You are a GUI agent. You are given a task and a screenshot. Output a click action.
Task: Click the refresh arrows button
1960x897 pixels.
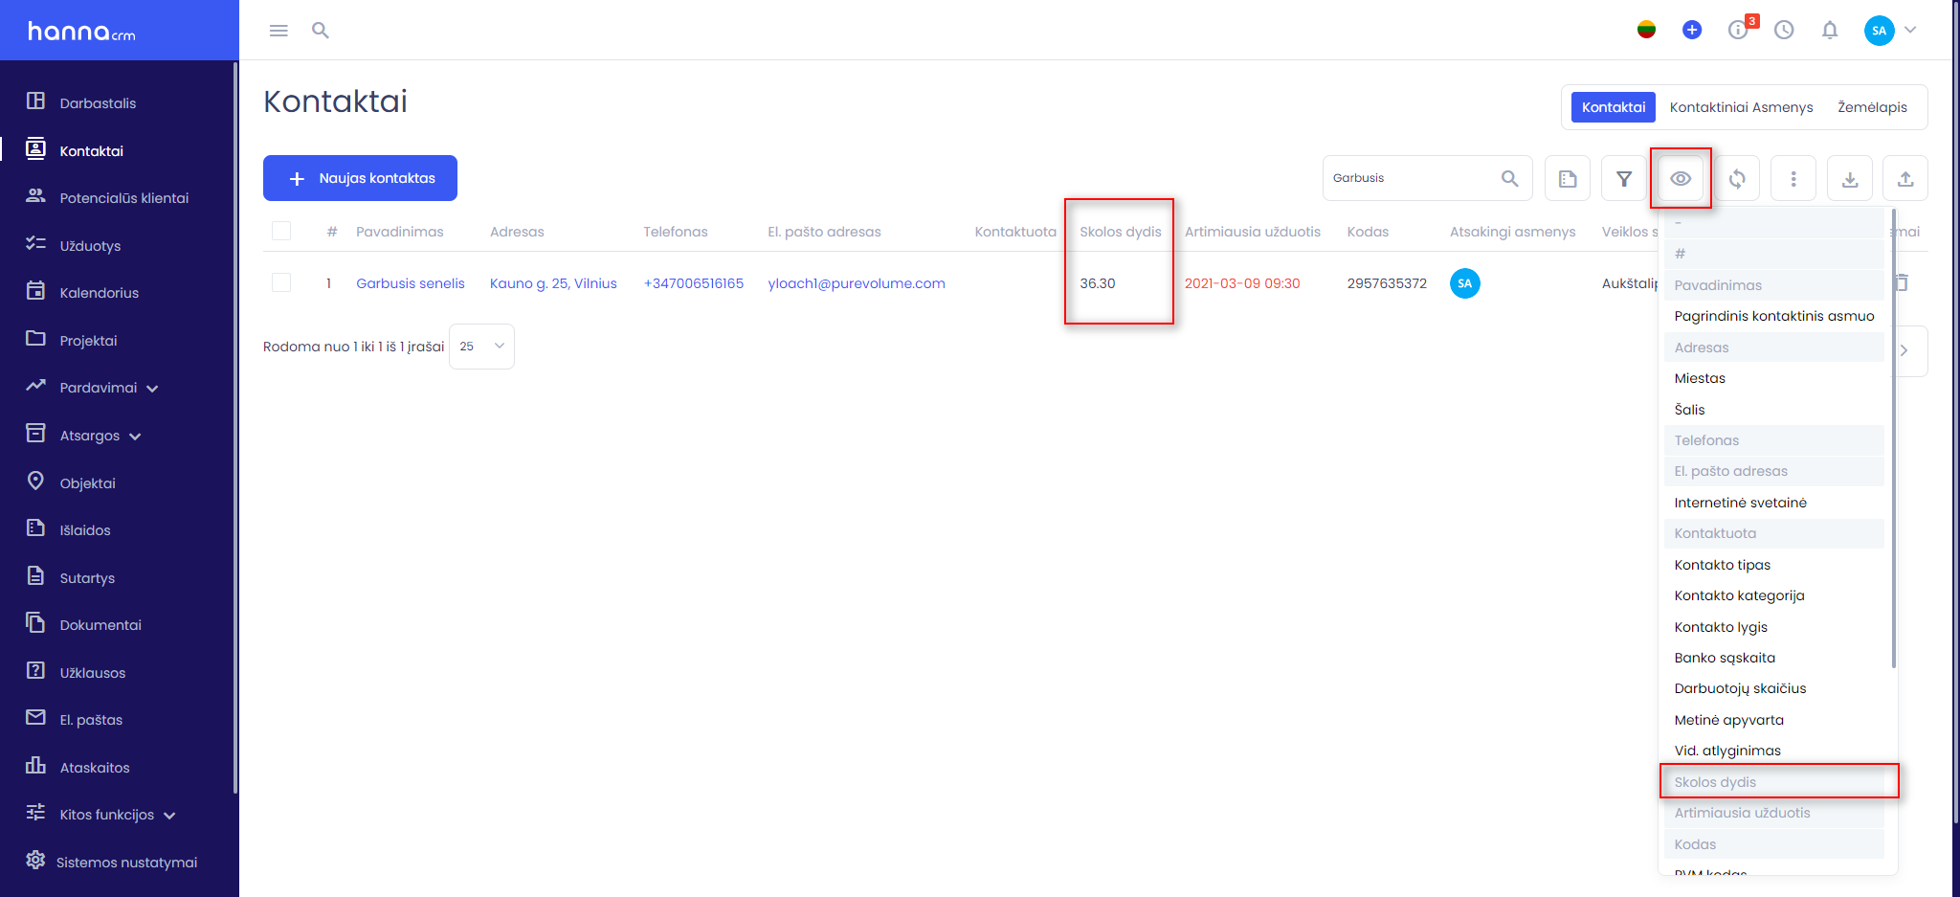click(1737, 178)
